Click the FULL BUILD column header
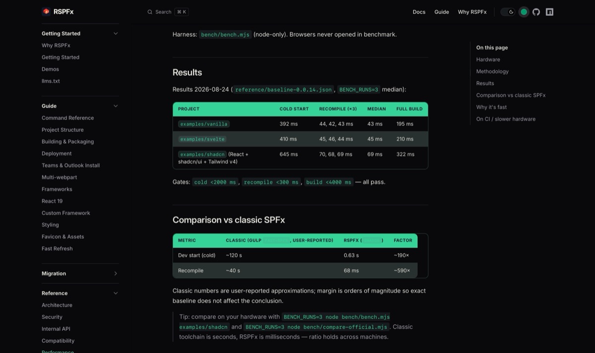The image size is (595, 353). point(410,109)
